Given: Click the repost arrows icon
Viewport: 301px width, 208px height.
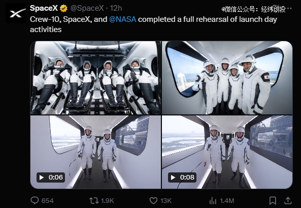Looking at the screenshot, I should point(94,201).
